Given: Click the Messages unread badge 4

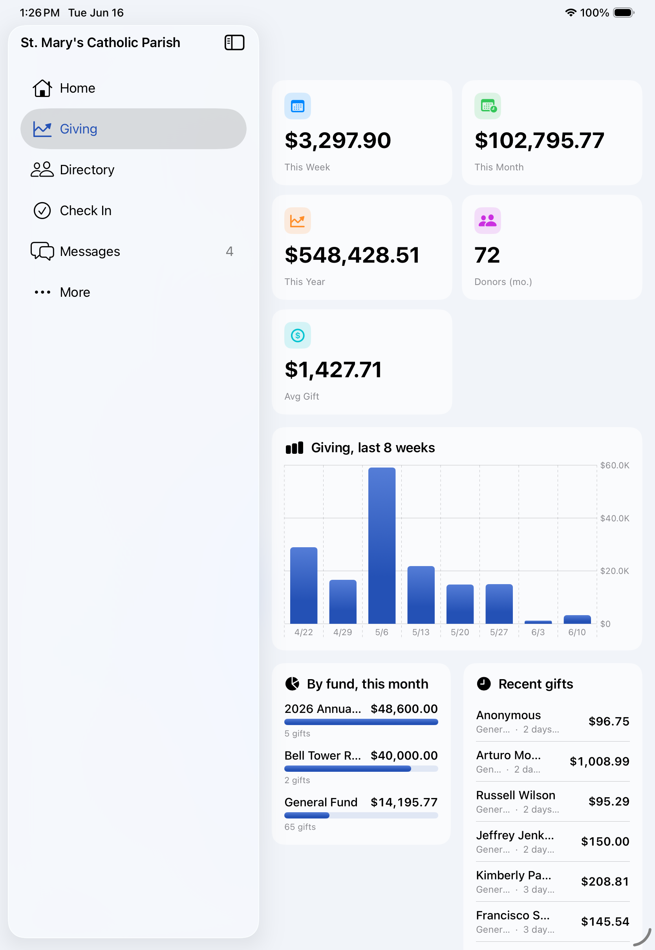Looking at the screenshot, I should 229,251.
